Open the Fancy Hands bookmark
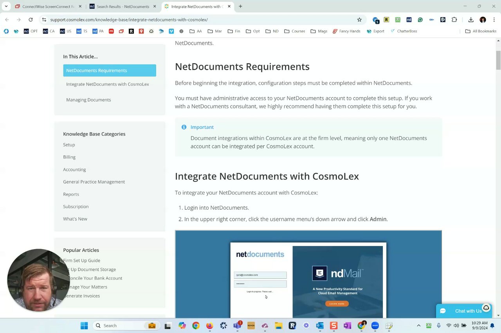The width and height of the screenshot is (501, 333). pos(346,31)
